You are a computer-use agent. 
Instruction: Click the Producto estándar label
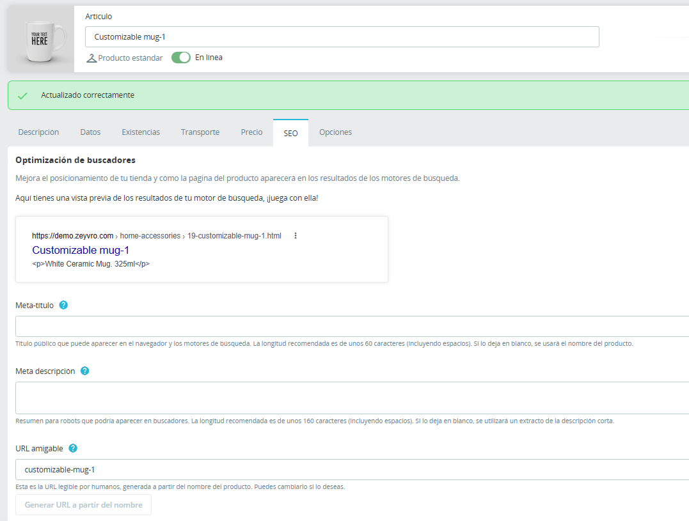tap(131, 58)
